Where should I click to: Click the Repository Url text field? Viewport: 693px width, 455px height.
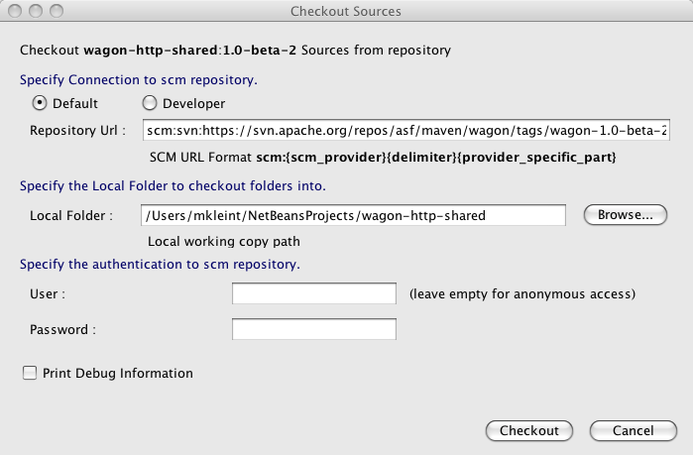(406, 130)
